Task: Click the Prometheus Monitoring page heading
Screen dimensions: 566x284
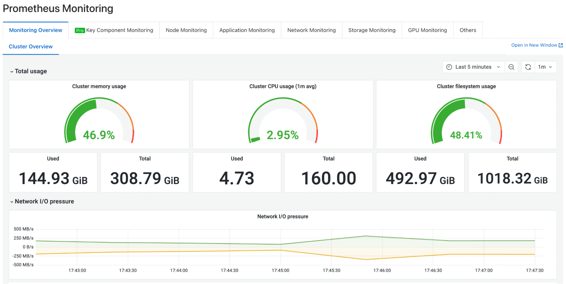Action: click(58, 8)
